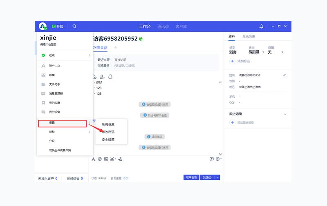Click 编辑个性签名 under xinjie
This screenshot has width=327, height=206.
click(x=48, y=44)
